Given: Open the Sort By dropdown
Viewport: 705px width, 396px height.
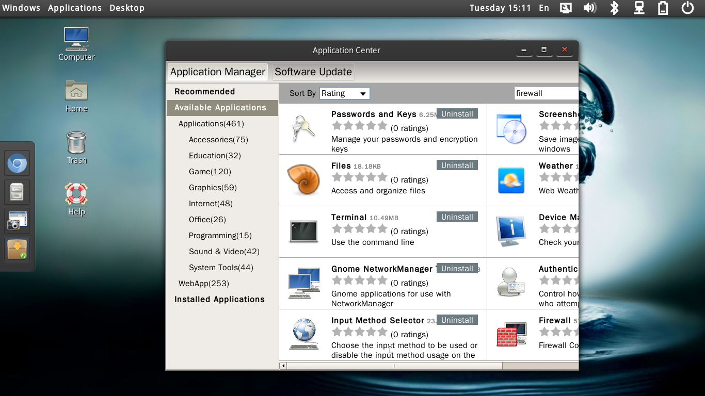Looking at the screenshot, I should pos(344,93).
